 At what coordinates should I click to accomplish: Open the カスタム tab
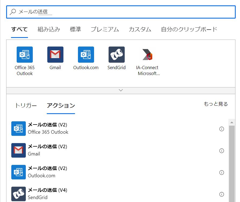pos(140,29)
